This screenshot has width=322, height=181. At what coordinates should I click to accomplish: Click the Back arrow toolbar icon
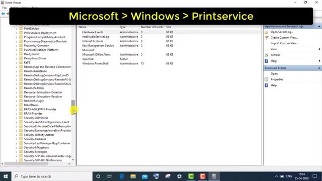pos(3,14)
